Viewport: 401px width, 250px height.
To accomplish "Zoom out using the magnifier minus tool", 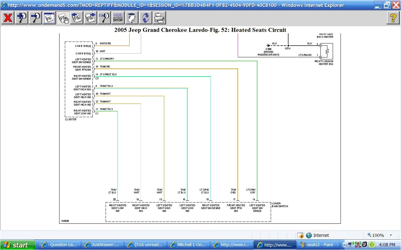I will 35,17.
